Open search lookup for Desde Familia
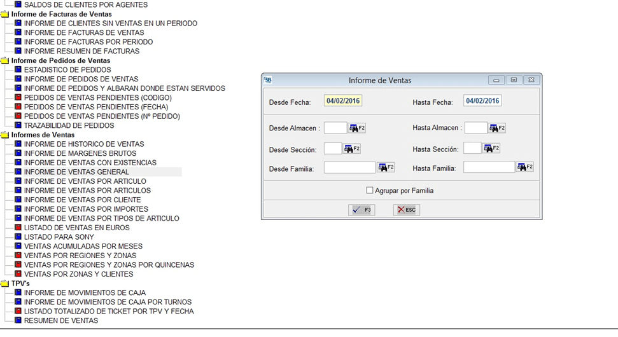 coord(386,168)
